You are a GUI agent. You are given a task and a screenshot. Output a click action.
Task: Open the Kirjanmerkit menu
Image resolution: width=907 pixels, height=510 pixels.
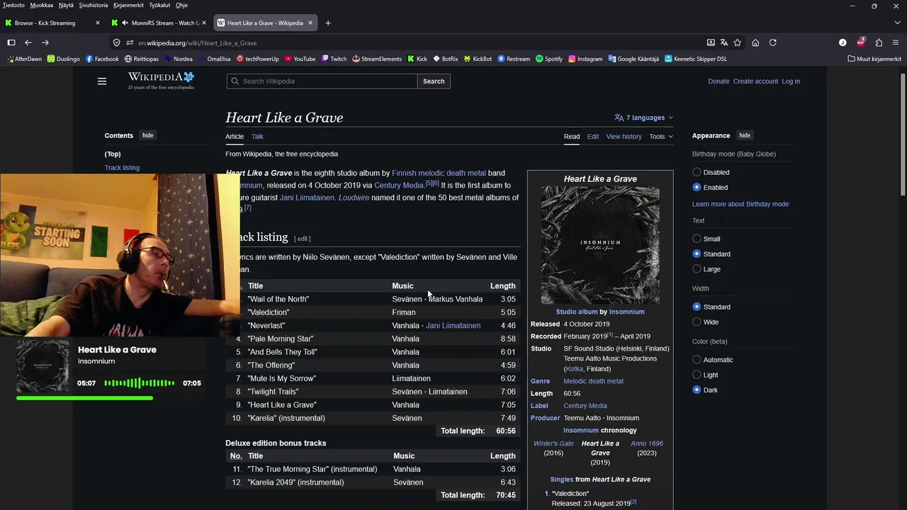point(128,5)
